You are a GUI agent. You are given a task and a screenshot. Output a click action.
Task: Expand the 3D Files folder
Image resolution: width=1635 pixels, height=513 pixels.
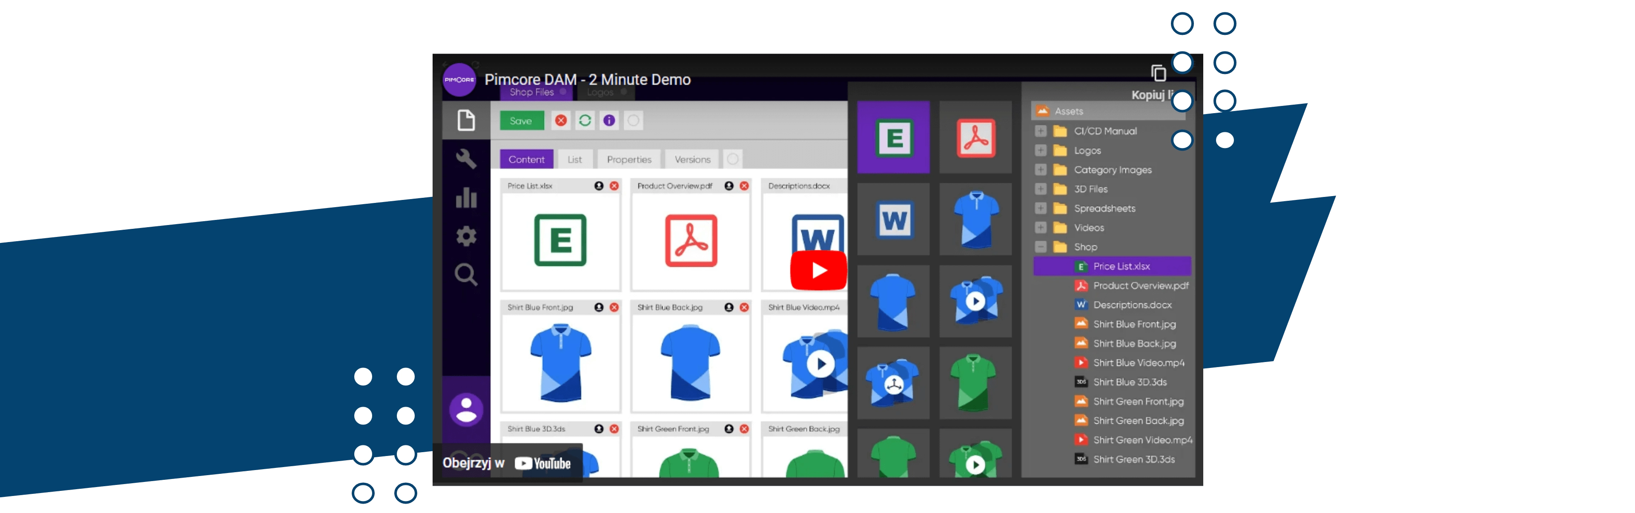1041,189
